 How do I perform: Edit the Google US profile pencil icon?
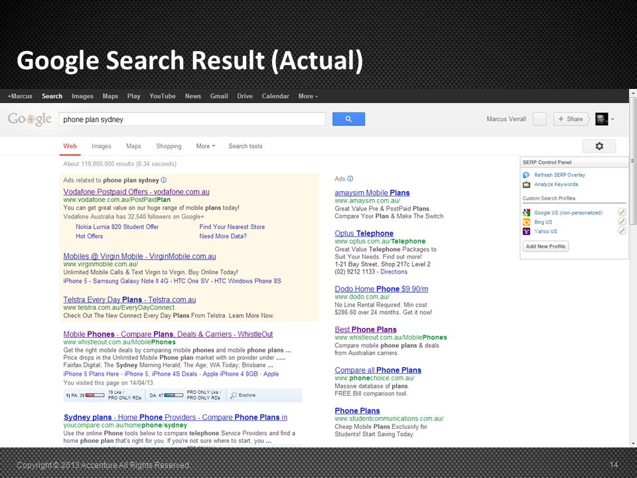point(622,212)
